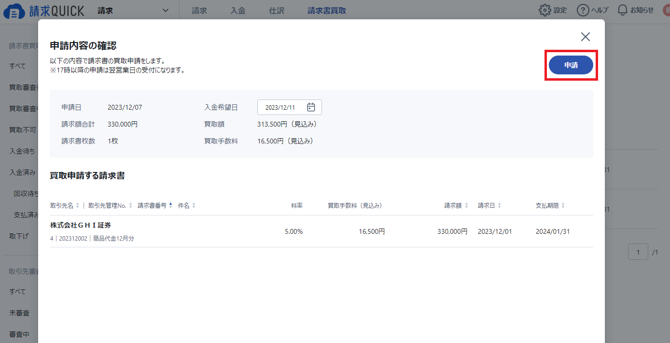The width and height of the screenshot is (670, 343).
Task: Select 株式会社ＧＨＩ証券 row name
Action: click(x=81, y=225)
